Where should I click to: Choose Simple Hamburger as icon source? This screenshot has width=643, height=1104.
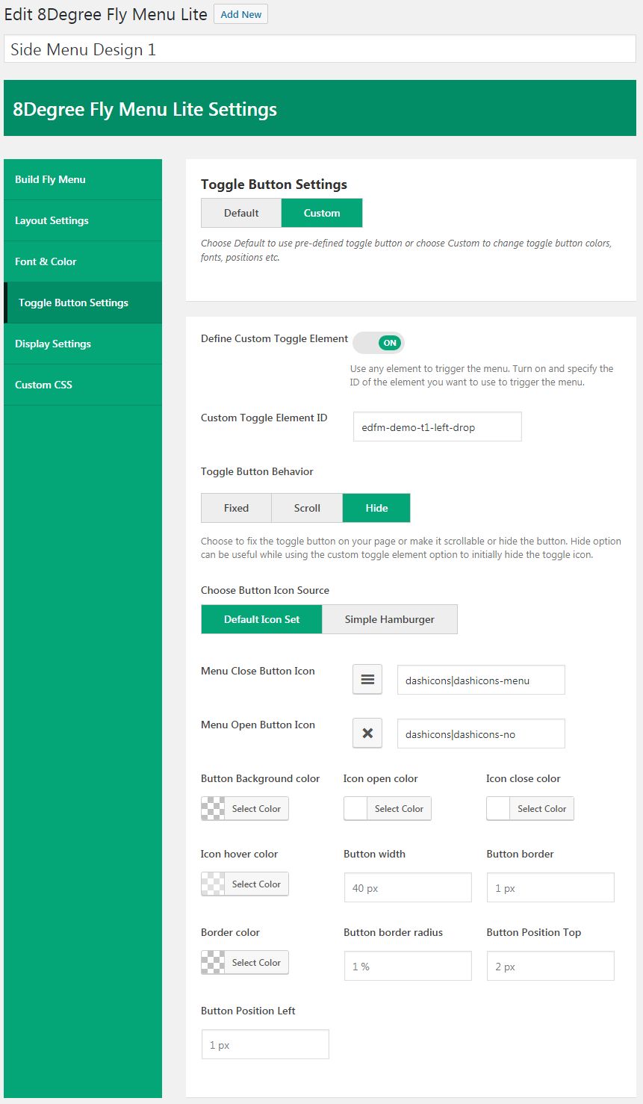click(390, 619)
